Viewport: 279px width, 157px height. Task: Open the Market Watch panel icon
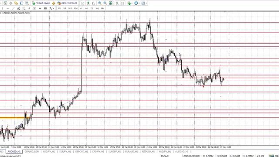point(5,3)
